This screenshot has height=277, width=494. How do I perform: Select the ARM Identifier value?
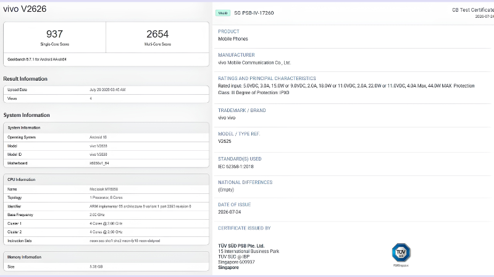pos(140,206)
